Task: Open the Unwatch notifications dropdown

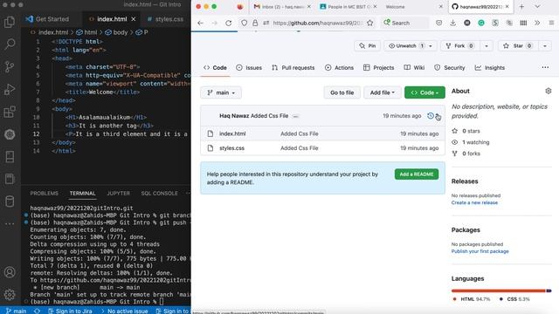Action: click(x=411, y=46)
